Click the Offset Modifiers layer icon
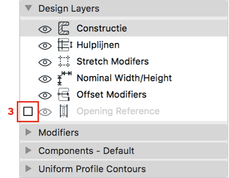Viewport: 229px width, 178px height. 64,95
